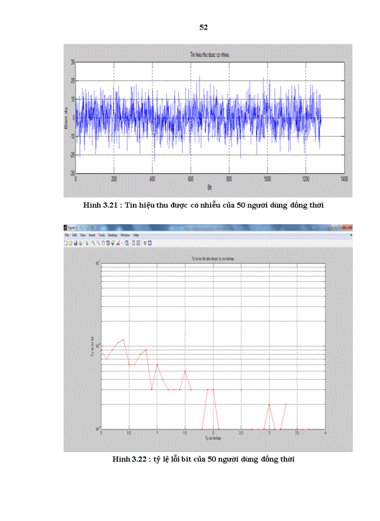Select the Edit Plot arrow tool

87,243
